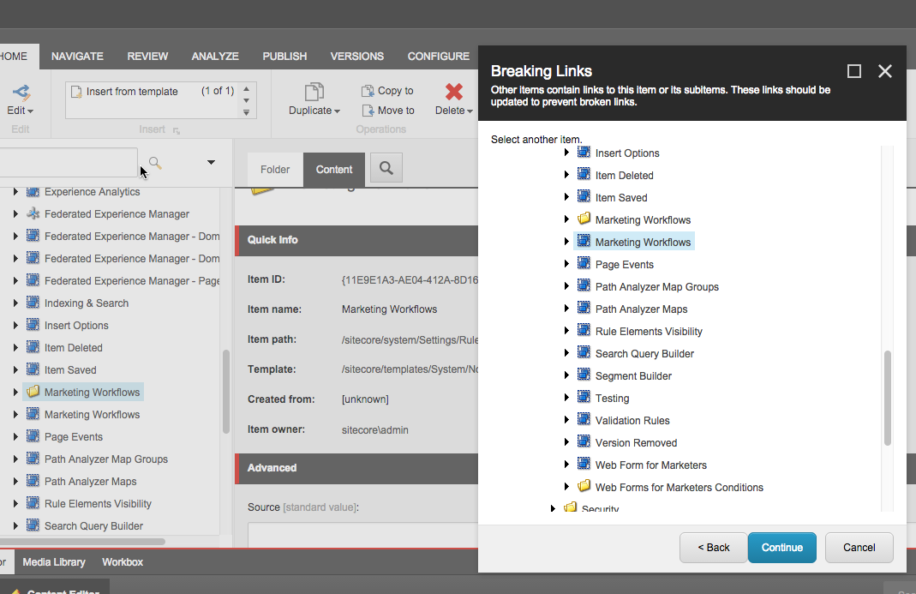
Task: Open the Delete dropdown arrow
Action: [x=470, y=111]
